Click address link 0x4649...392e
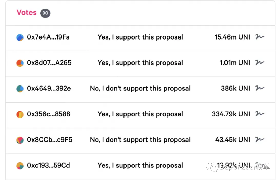This screenshot has width=279, height=180. (49, 88)
